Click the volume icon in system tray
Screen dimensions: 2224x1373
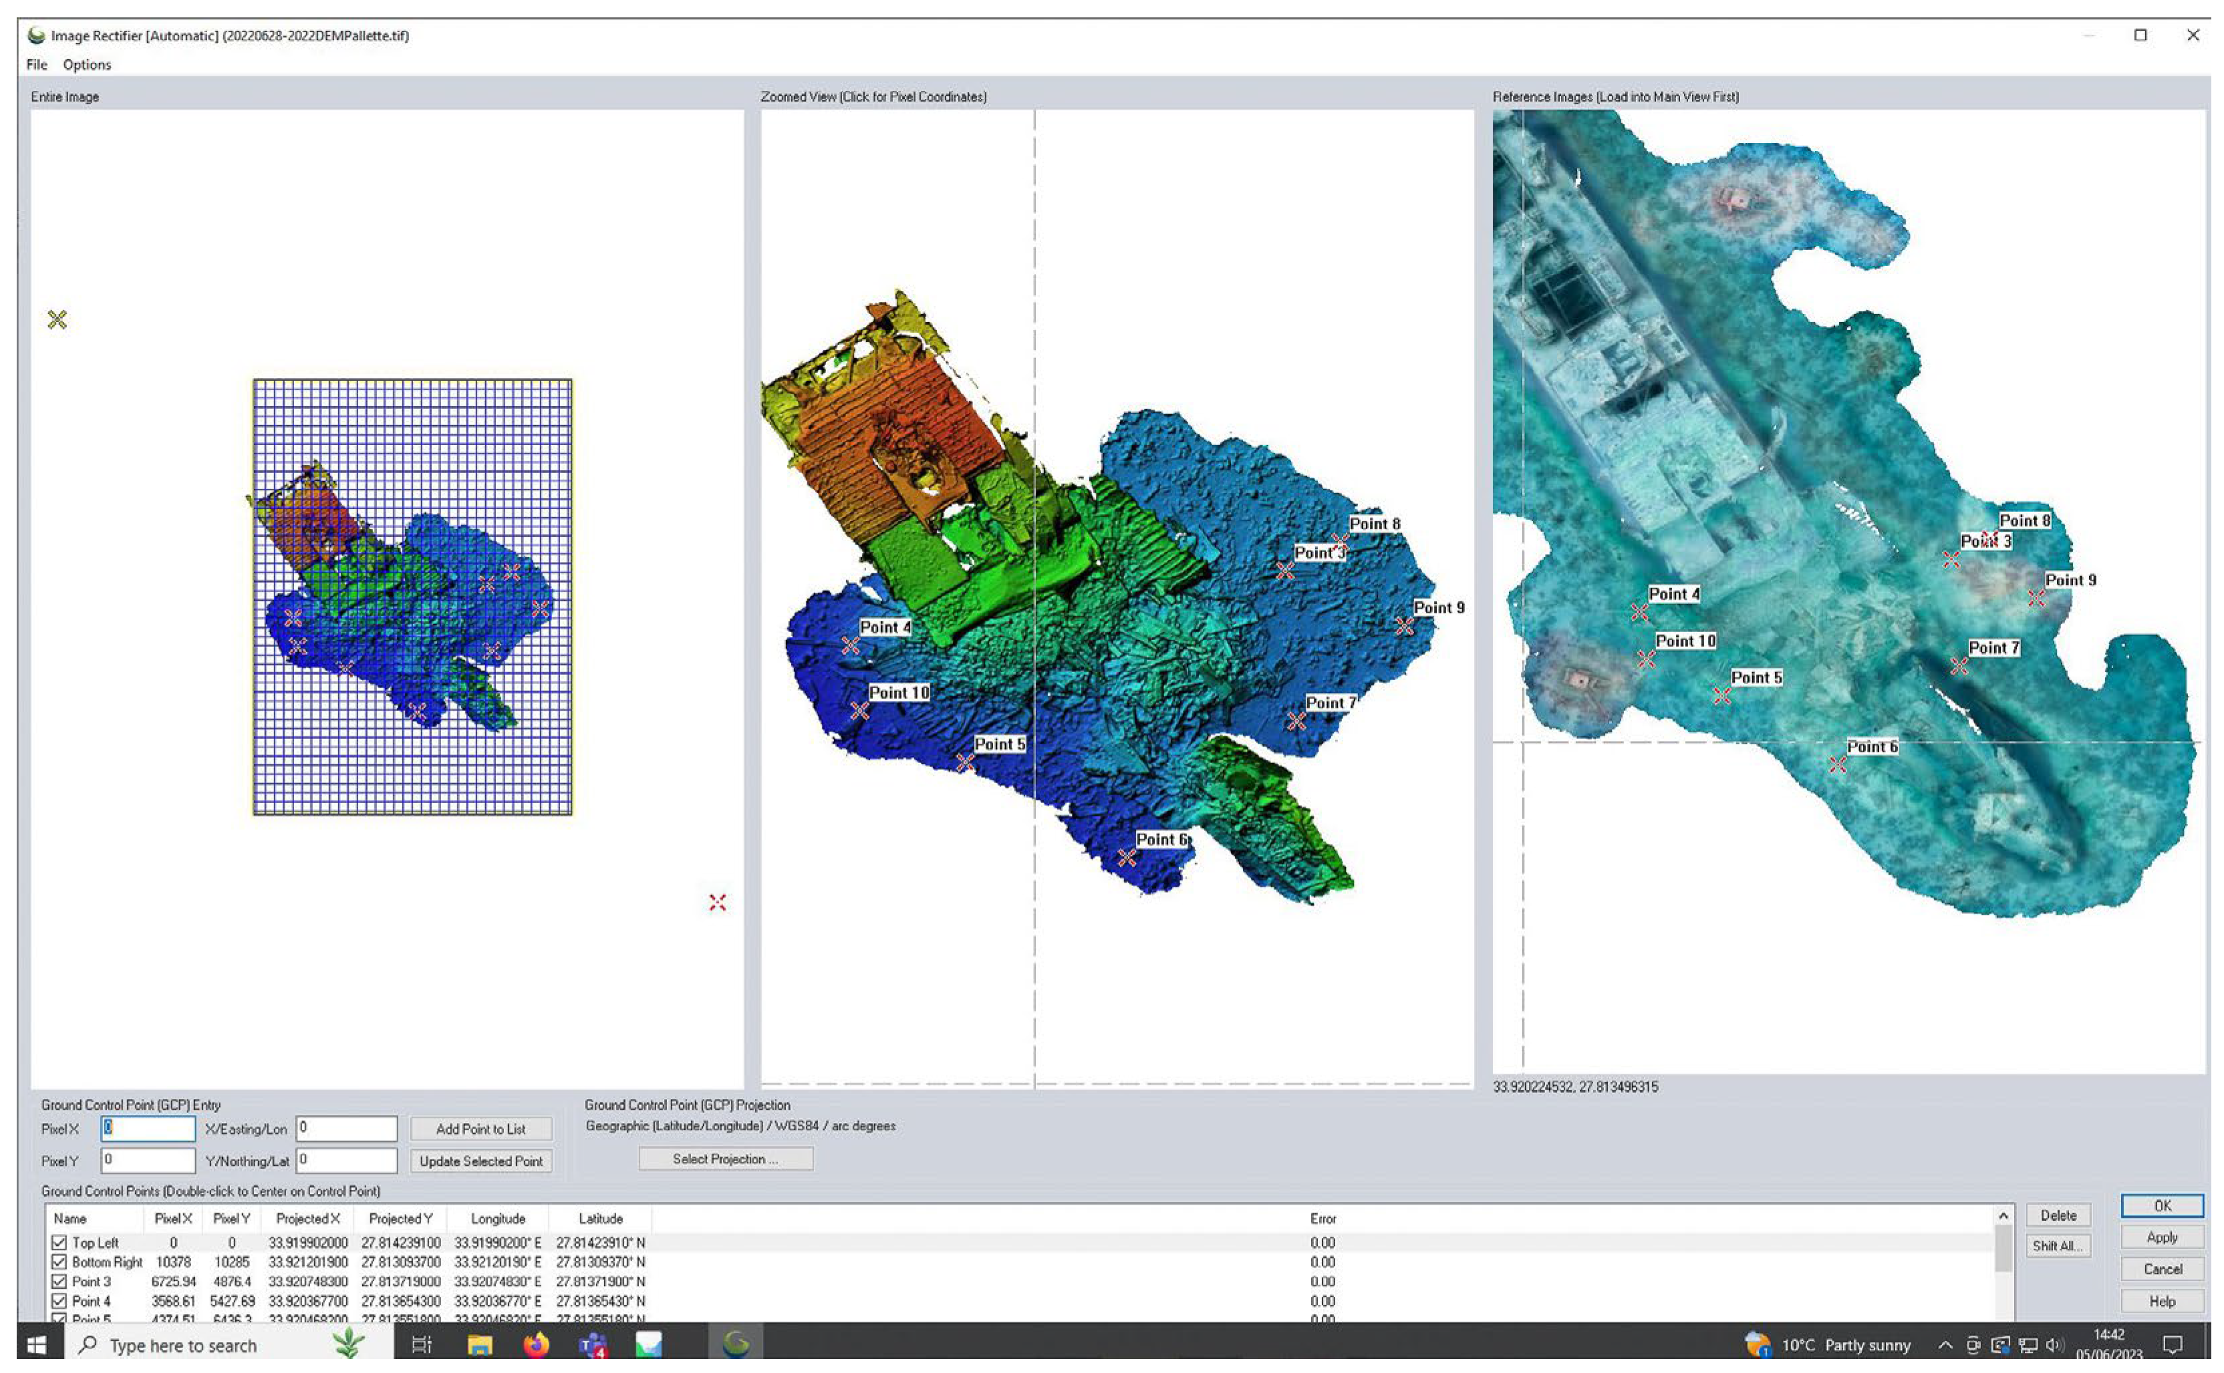(2054, 1345)
